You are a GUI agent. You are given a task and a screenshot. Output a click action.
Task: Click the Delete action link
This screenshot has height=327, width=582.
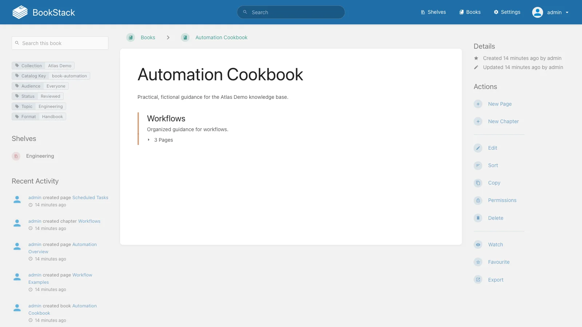tap(495, 218)
